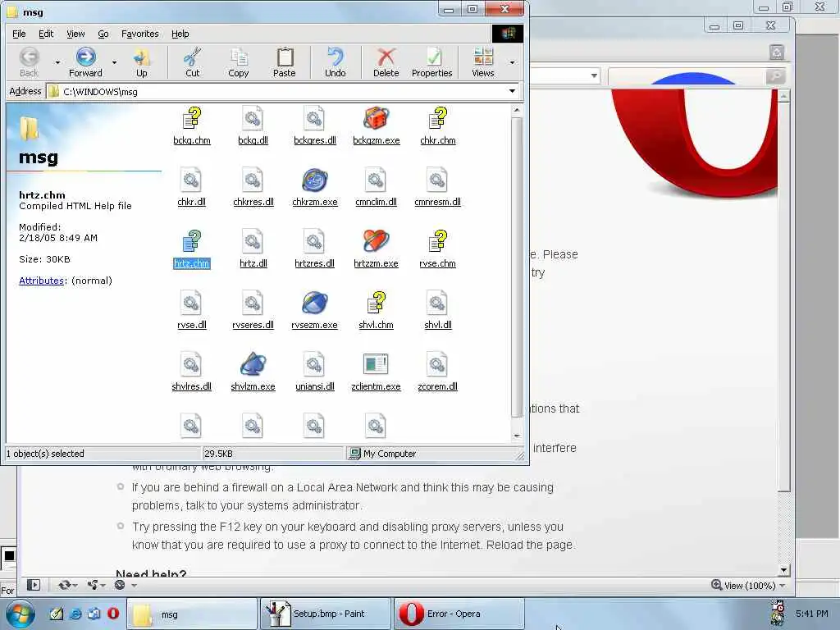Select the rvse.dll file

tap(191, 311)
